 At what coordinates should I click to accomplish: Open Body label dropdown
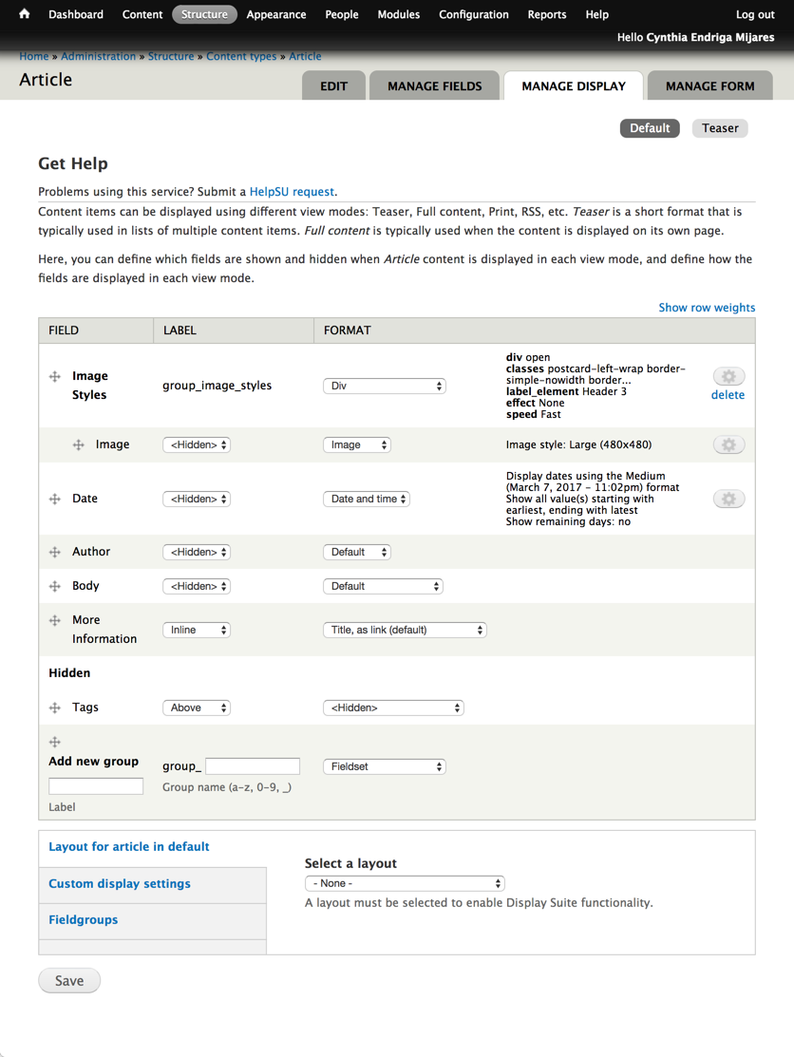click(x=197, y=587)
